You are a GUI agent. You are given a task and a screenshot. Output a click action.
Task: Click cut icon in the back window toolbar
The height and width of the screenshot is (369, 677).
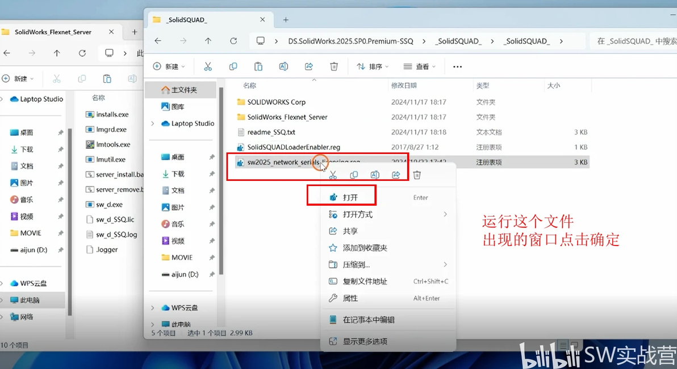pyautogui.click(x=57, y=78)
